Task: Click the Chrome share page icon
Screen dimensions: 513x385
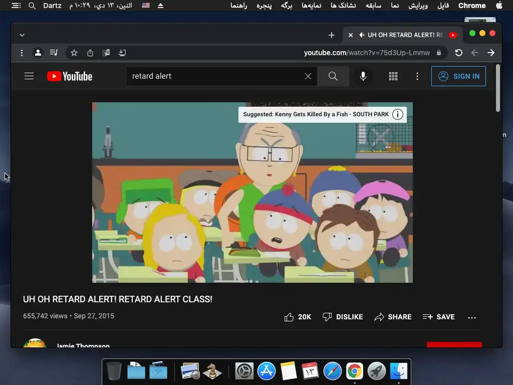Action: (90, 53)
